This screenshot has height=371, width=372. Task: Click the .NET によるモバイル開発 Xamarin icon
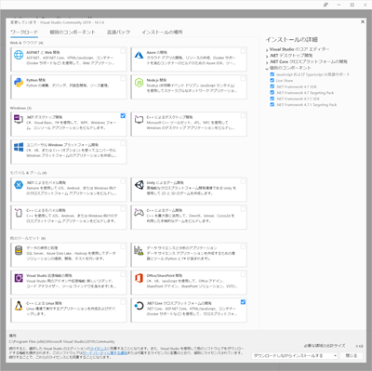[x=19, y=185]
